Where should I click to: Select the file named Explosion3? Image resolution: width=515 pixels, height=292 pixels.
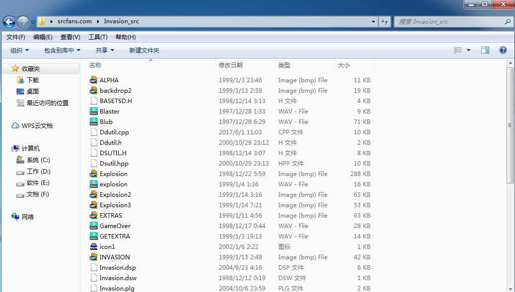pos(115,205)
